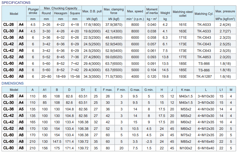Click the Max. speed column header

(135, 11)
